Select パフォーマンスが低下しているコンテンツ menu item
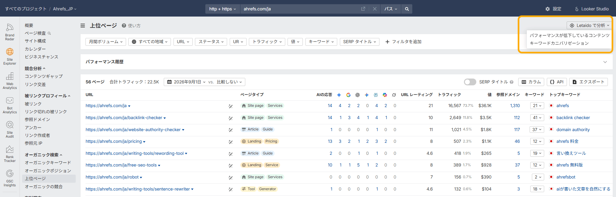This screenshot has width=616, height=197. [x=570, y=35]
